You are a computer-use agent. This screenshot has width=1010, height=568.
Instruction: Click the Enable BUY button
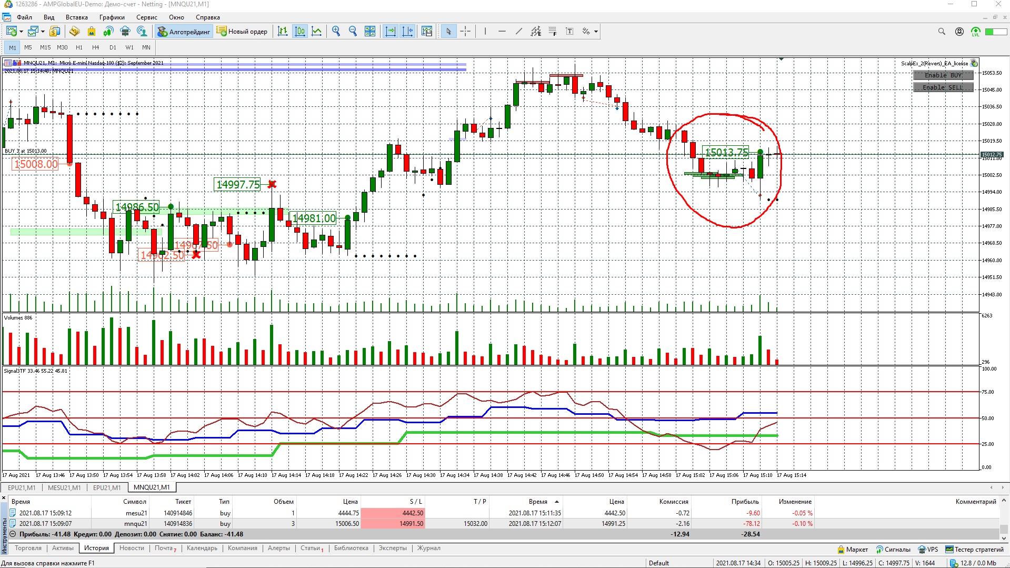click(943, 75)
